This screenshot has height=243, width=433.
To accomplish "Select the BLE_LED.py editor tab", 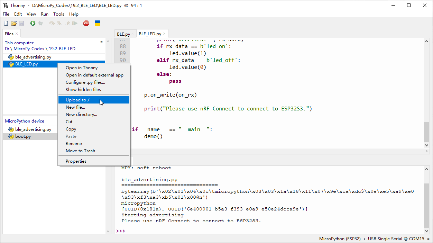I will [150, 34].
